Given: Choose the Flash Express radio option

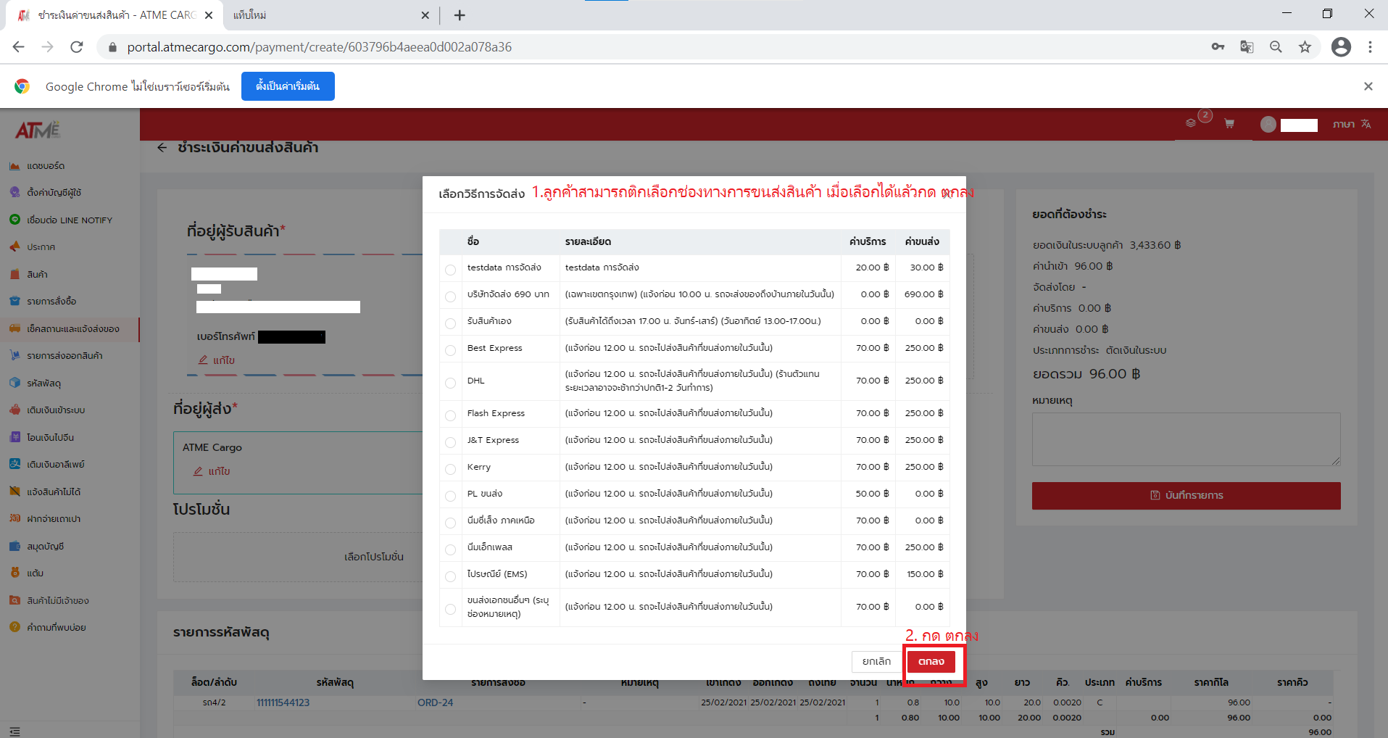Looking at the screenshot, I should (x=450, y=415).
